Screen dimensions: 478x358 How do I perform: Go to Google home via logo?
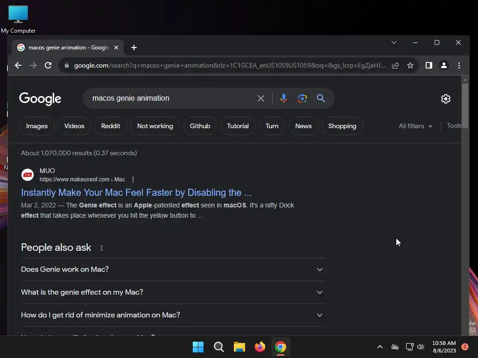pos(40,99)
